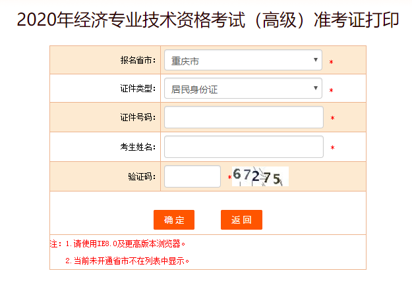Open the 报名省市 dropdown showing 重庆市

coord(243,61)
